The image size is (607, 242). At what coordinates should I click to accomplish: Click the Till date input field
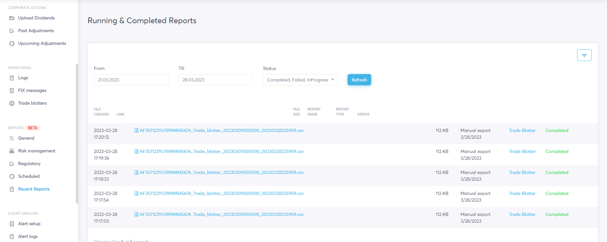pyautogui.click(x=216, y=80)
